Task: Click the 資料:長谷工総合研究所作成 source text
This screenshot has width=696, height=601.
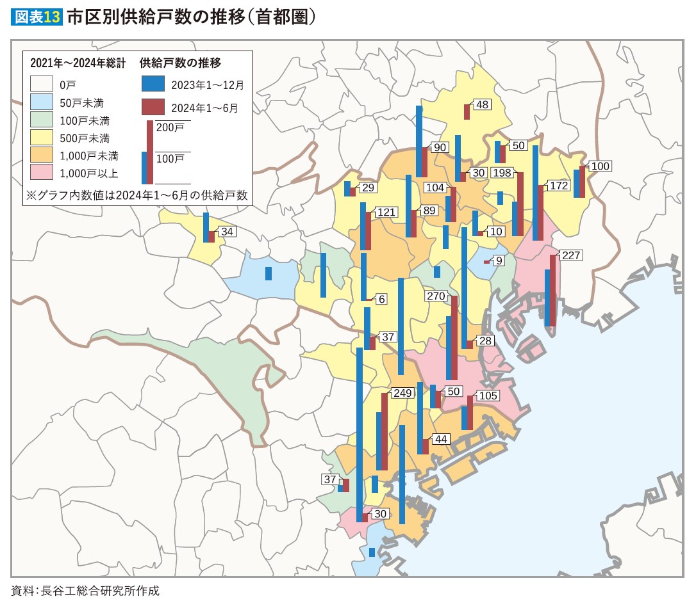Action: (x=85, y=590)
